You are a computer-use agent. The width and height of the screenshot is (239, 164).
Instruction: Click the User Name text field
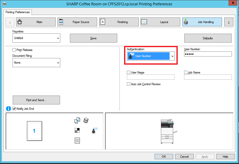coord(151,77)
